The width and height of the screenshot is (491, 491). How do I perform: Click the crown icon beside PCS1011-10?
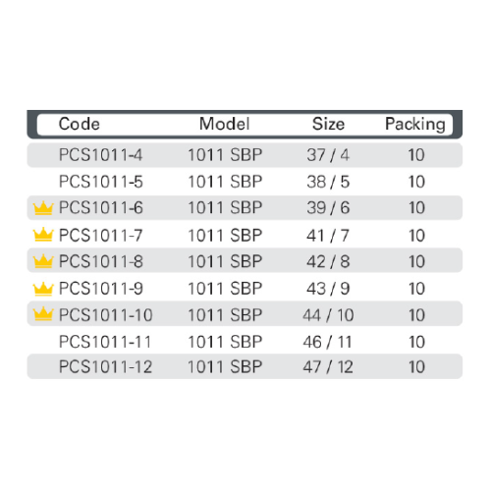tap(43, 314)
